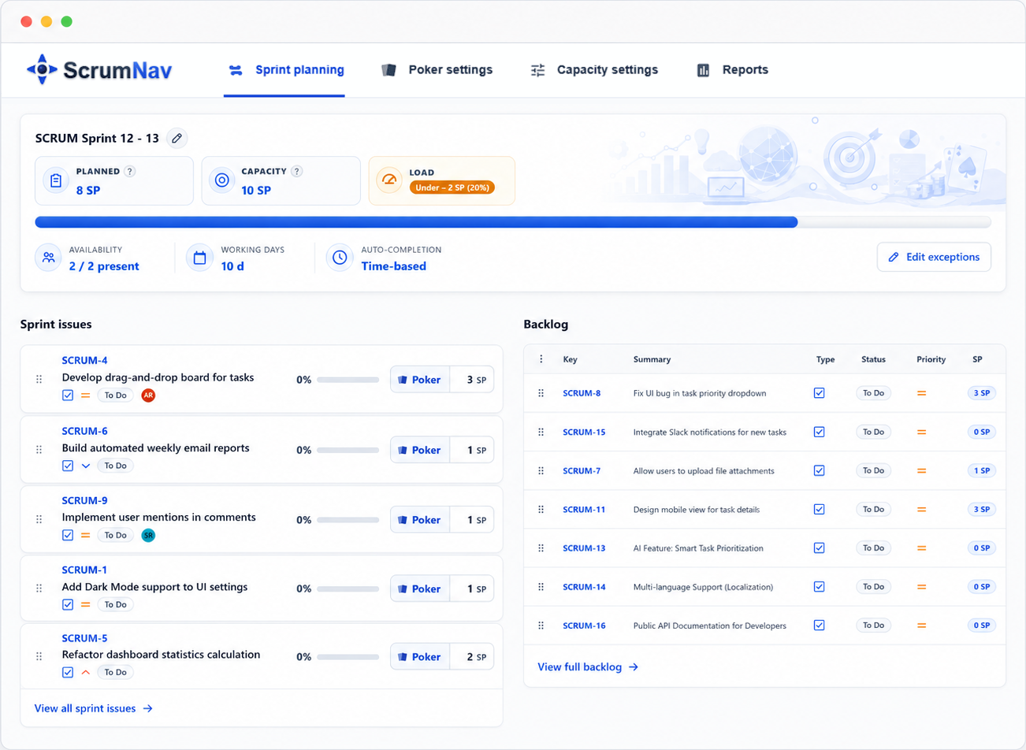Grab drag handle of SCRUM-9 issue

[x=39, y=519]
